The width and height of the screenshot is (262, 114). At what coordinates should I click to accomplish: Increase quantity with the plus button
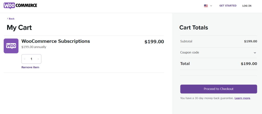point(38,59)
